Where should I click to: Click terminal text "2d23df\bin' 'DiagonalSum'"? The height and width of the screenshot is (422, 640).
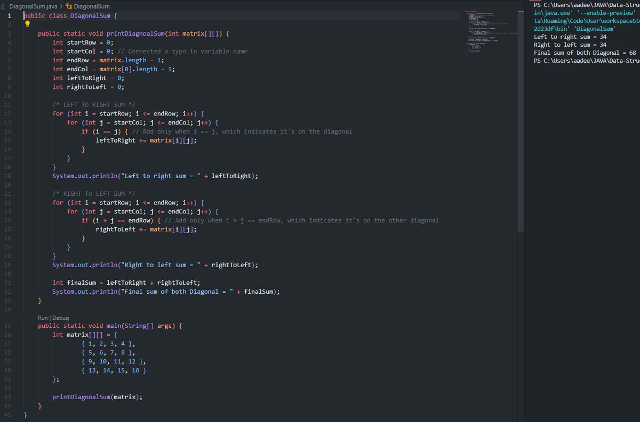(x=575, y=29)
